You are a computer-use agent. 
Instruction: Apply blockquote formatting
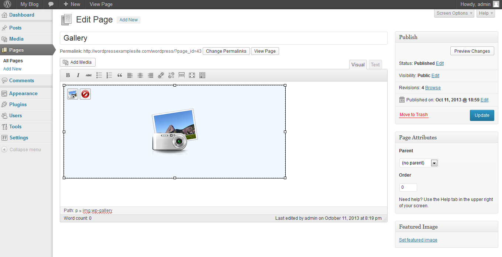(x=120, y=75)
